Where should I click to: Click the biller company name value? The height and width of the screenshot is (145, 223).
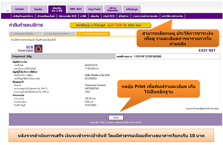click(97, 75)
